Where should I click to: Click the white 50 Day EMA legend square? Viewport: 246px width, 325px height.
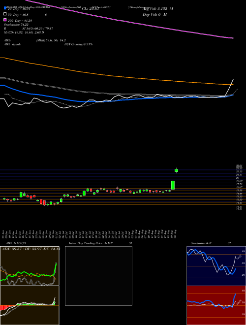5,14
